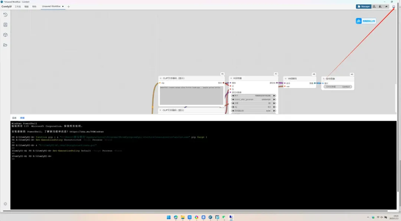Open the node library list icon
401x221 pixels.
[5, 25]
